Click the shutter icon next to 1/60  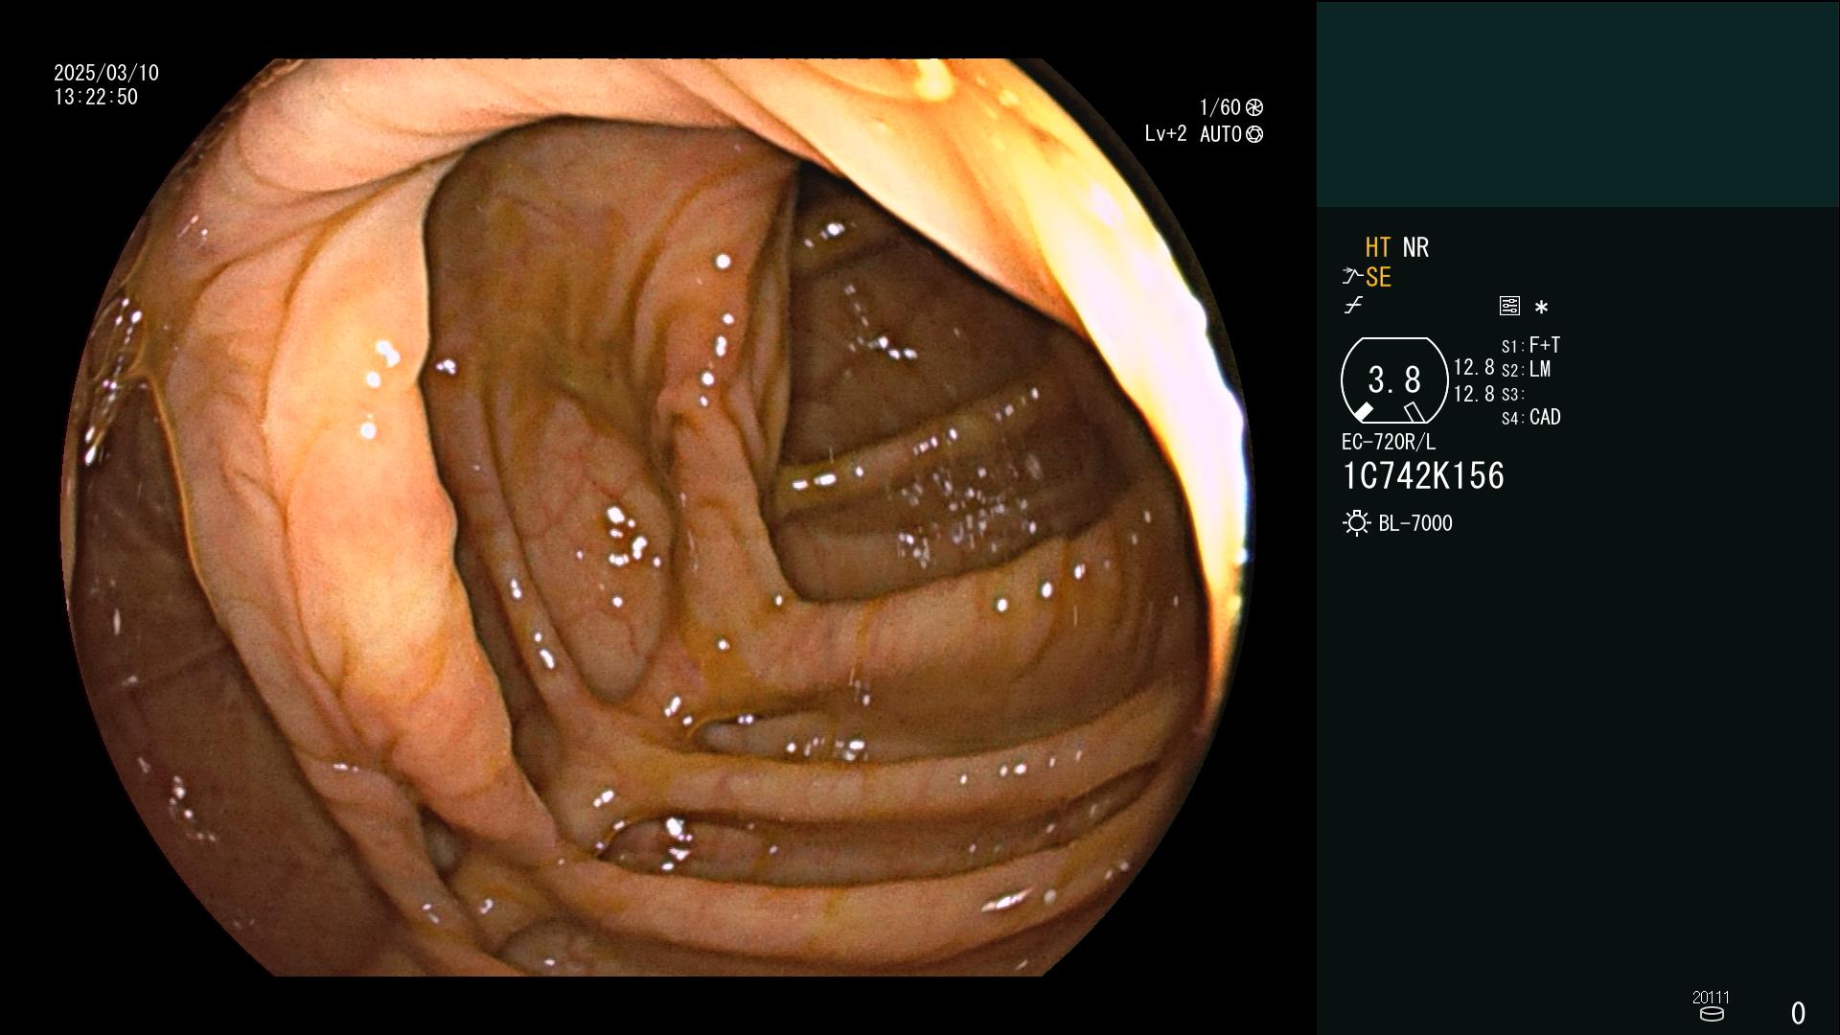[x=1254, y=107]
